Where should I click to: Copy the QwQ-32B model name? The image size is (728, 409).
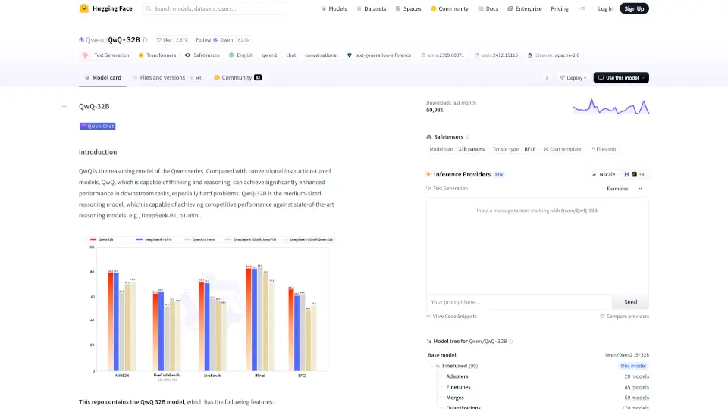coord(146,39)
